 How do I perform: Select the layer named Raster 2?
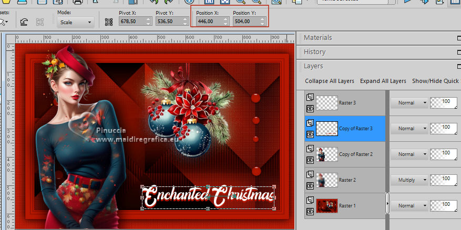pyautogui.click(x=347, y=180)
